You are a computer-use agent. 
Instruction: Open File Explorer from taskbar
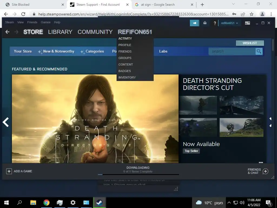tap(33, 203)
